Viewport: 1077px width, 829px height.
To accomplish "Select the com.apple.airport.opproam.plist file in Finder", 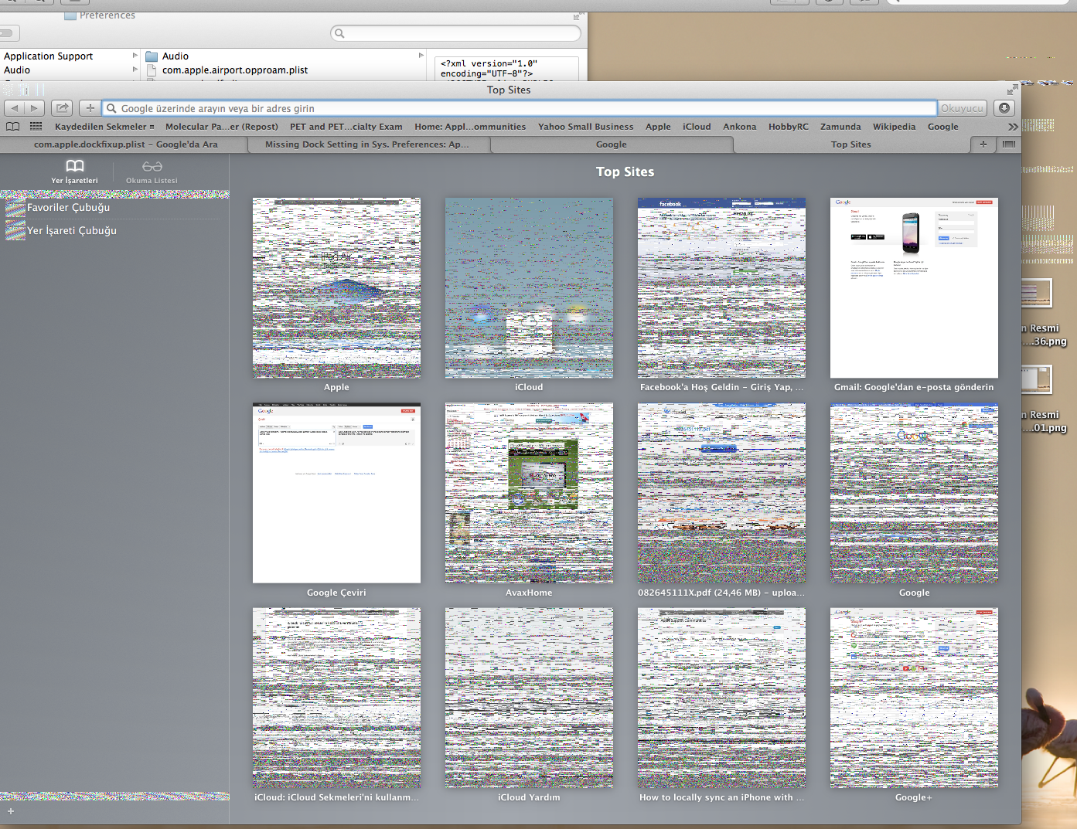I will [x=235, y=70].
